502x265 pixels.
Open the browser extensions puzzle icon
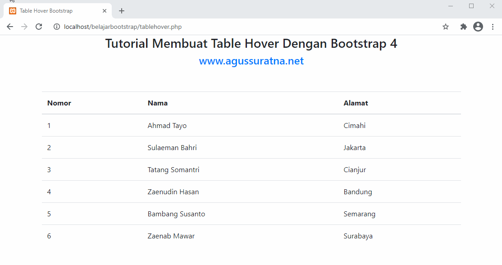coord(463,27)
